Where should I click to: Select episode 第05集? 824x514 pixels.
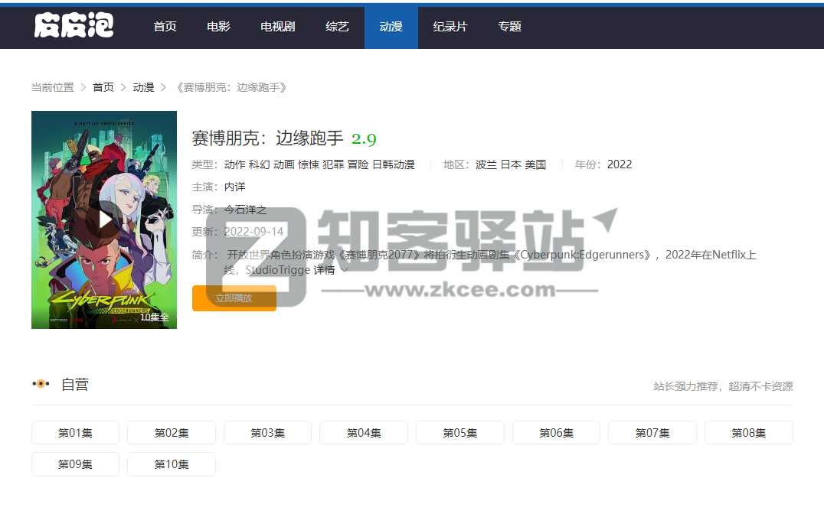point(459,433)
